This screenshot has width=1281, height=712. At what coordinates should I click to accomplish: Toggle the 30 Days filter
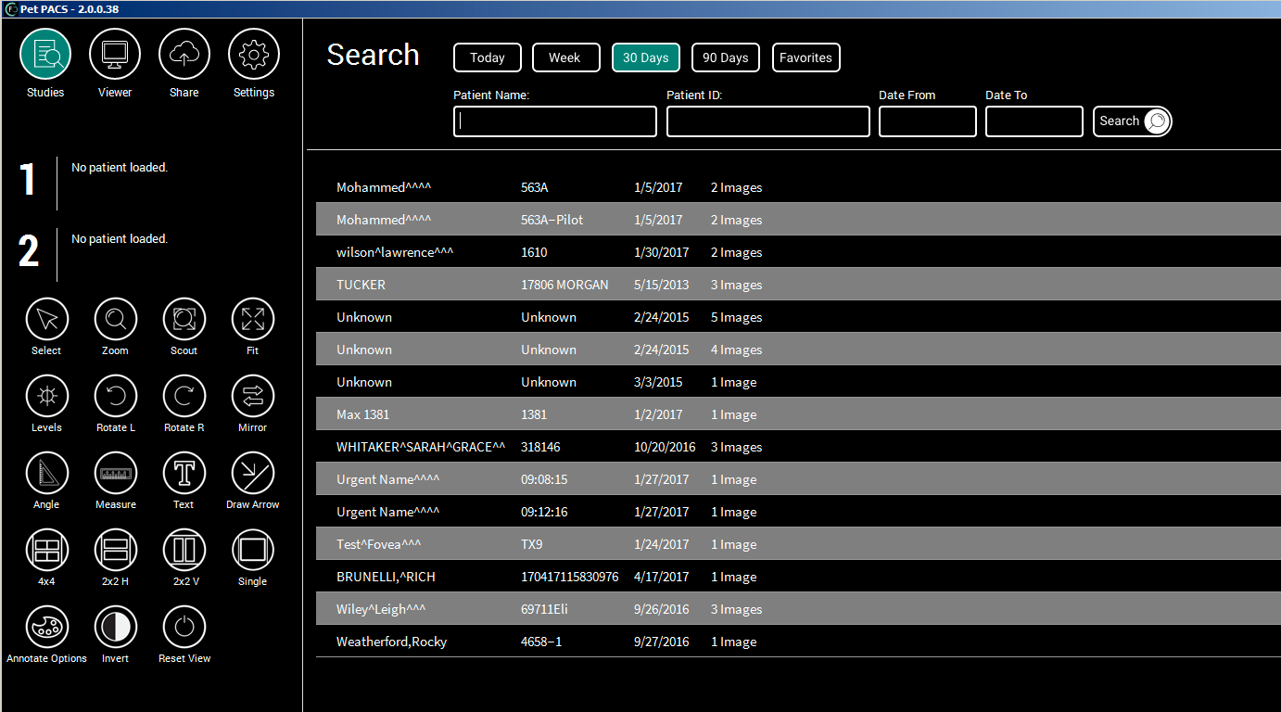click(x=646, y=57)
